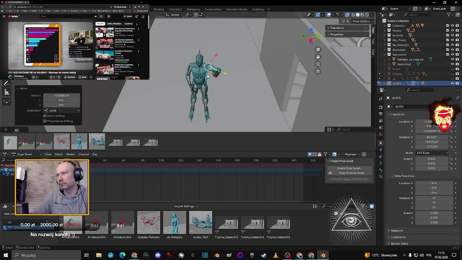The image size is (462, 260).
Task: Select the Measure tool in toolbar
Action: point(7,92)
